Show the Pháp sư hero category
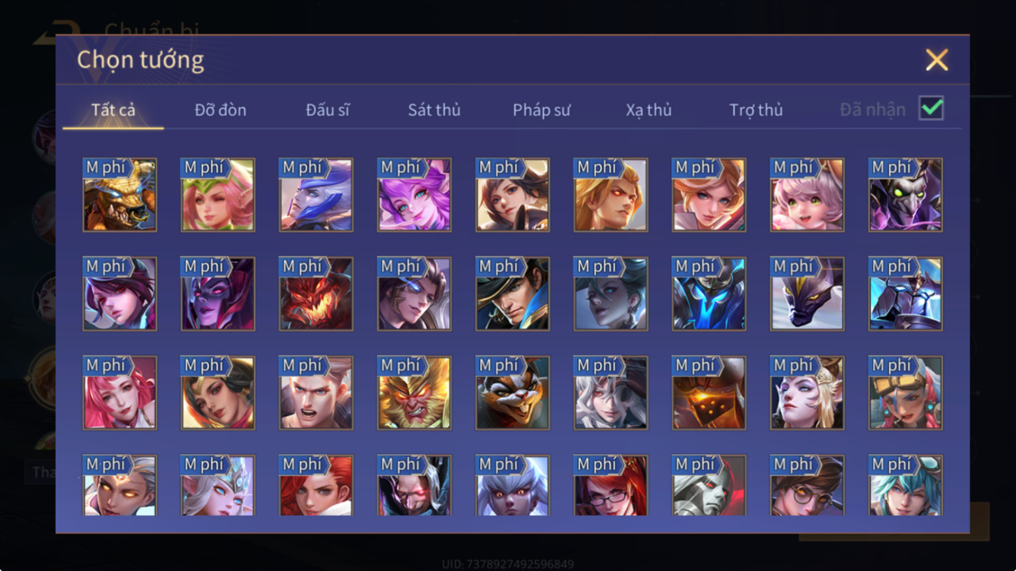The height and width of the screenshot is (571, 1016). tap(541, 110)
